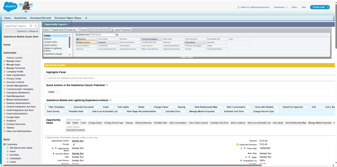Click the Field Name quick find input

(x=102, y=35)
